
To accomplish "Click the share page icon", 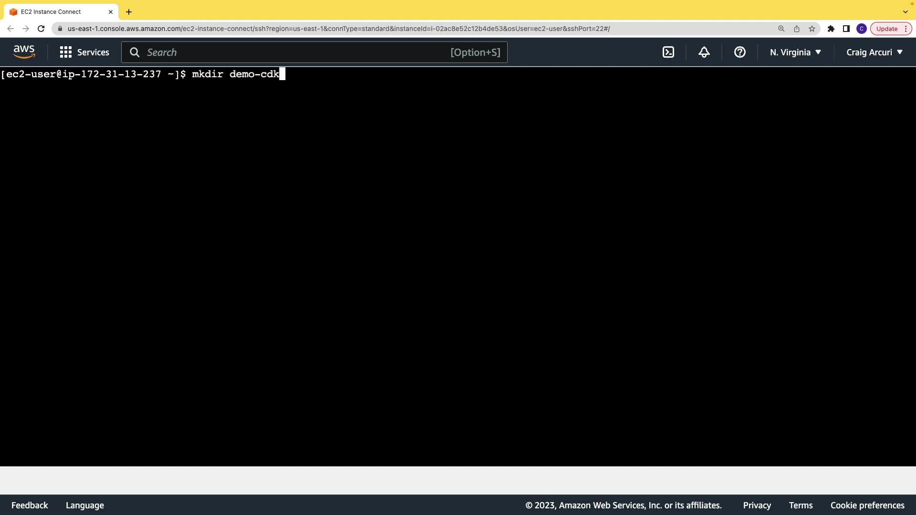I will pos(796,29).
